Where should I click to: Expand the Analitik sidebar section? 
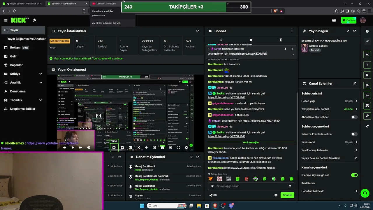tap(41, 83)
